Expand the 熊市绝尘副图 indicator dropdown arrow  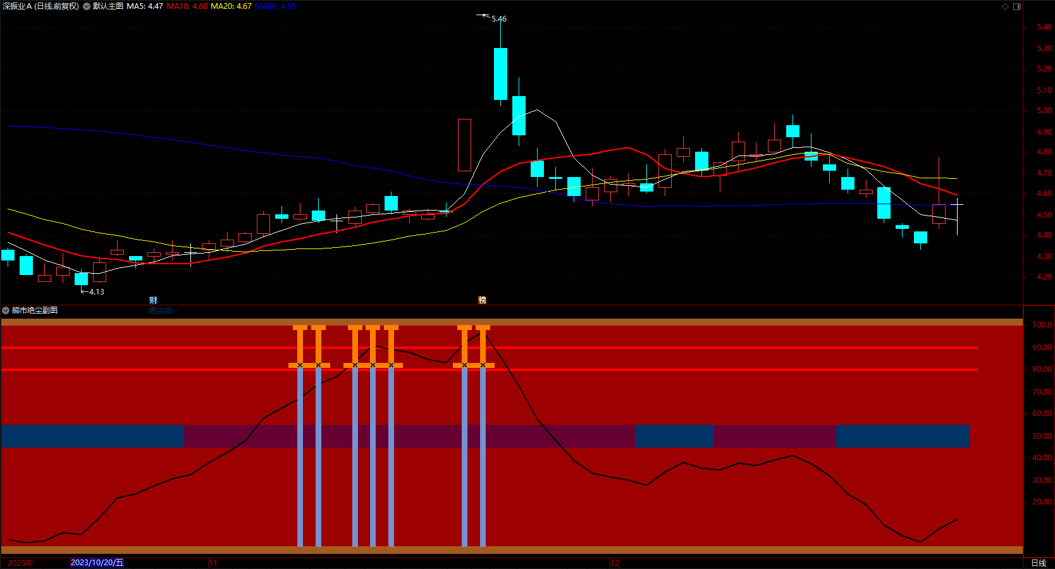click(6, 310)
